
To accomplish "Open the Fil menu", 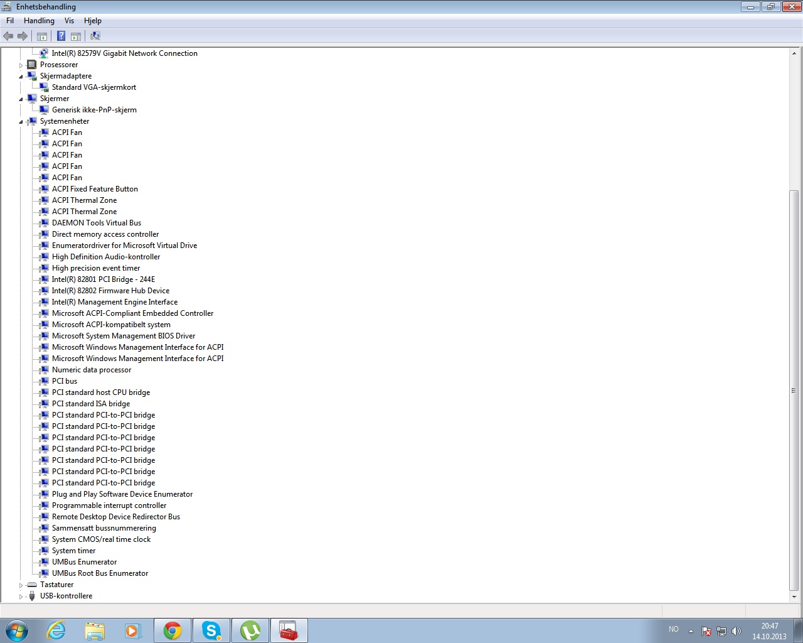I will (10, 21).
